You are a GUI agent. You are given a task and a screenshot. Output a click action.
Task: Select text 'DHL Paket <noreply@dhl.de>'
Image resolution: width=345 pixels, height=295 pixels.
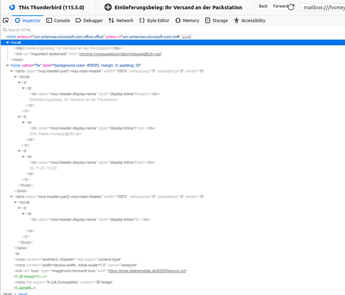pyautogui.click(x=56, y=134)
